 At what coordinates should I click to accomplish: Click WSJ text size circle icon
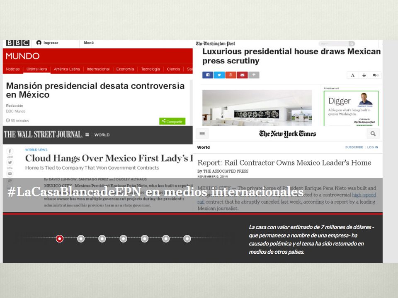pyautogui.click(x=10, y=181)
